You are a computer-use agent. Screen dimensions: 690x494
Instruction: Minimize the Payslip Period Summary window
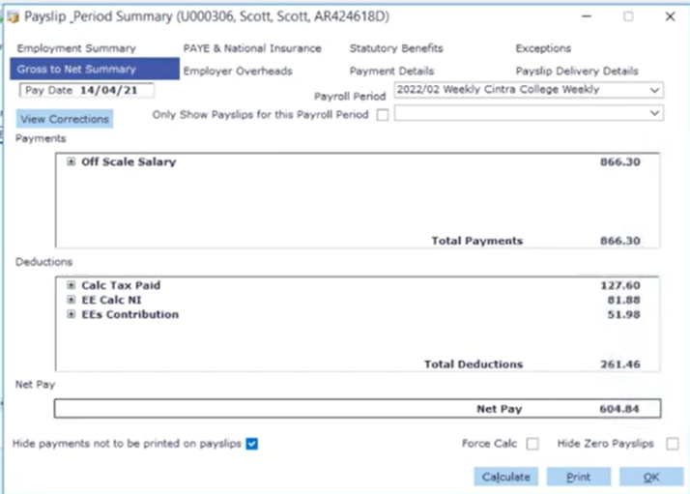point(587,16)
